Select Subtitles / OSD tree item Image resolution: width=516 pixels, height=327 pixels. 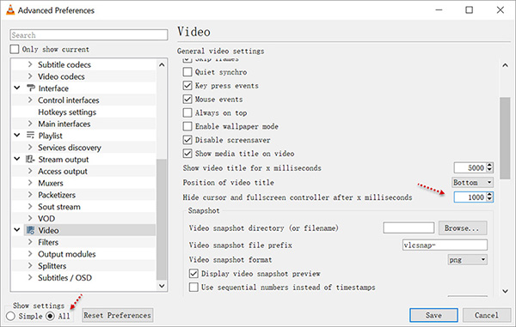click(x=64, y=278)
